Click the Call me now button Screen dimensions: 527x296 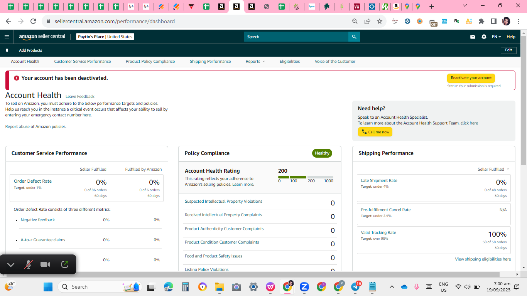click(375, 132)
